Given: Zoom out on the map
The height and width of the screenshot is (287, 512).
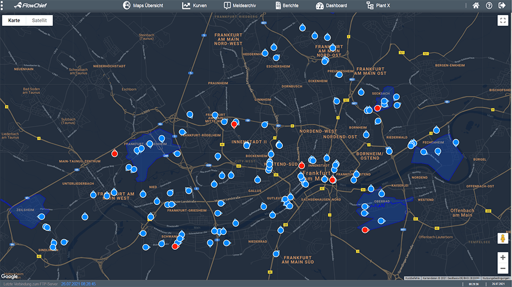Looking at the screenshot, I should click(503, 269).
